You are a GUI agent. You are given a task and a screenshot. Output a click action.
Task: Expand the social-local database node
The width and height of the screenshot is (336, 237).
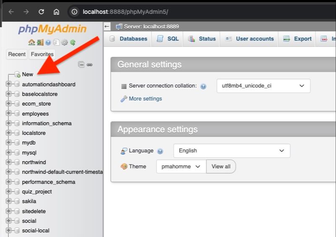pyautogui.click(x=8, y=230)
